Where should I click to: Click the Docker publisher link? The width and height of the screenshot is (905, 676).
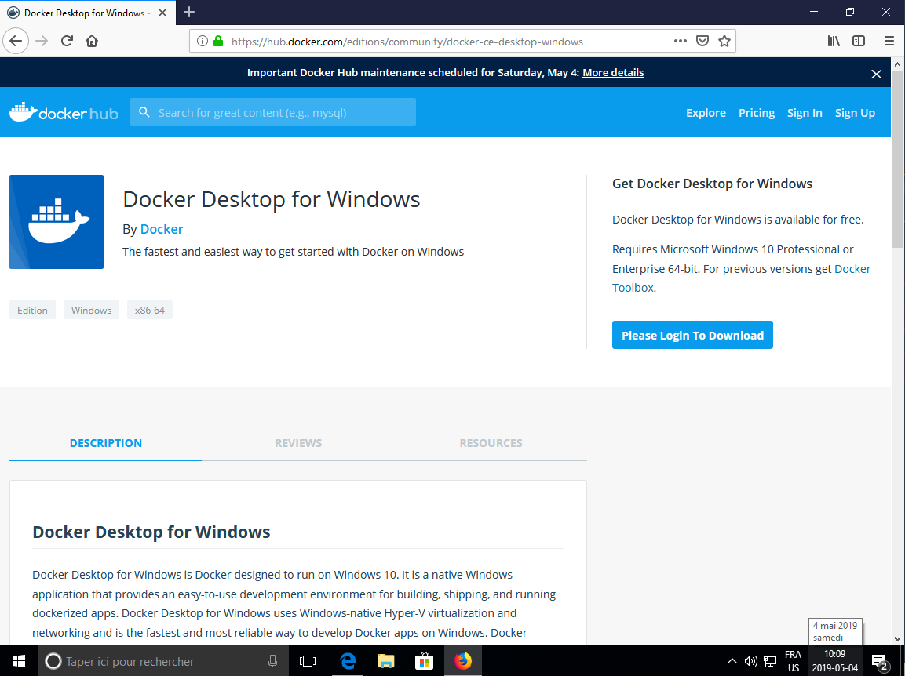[x=162, y=229]
